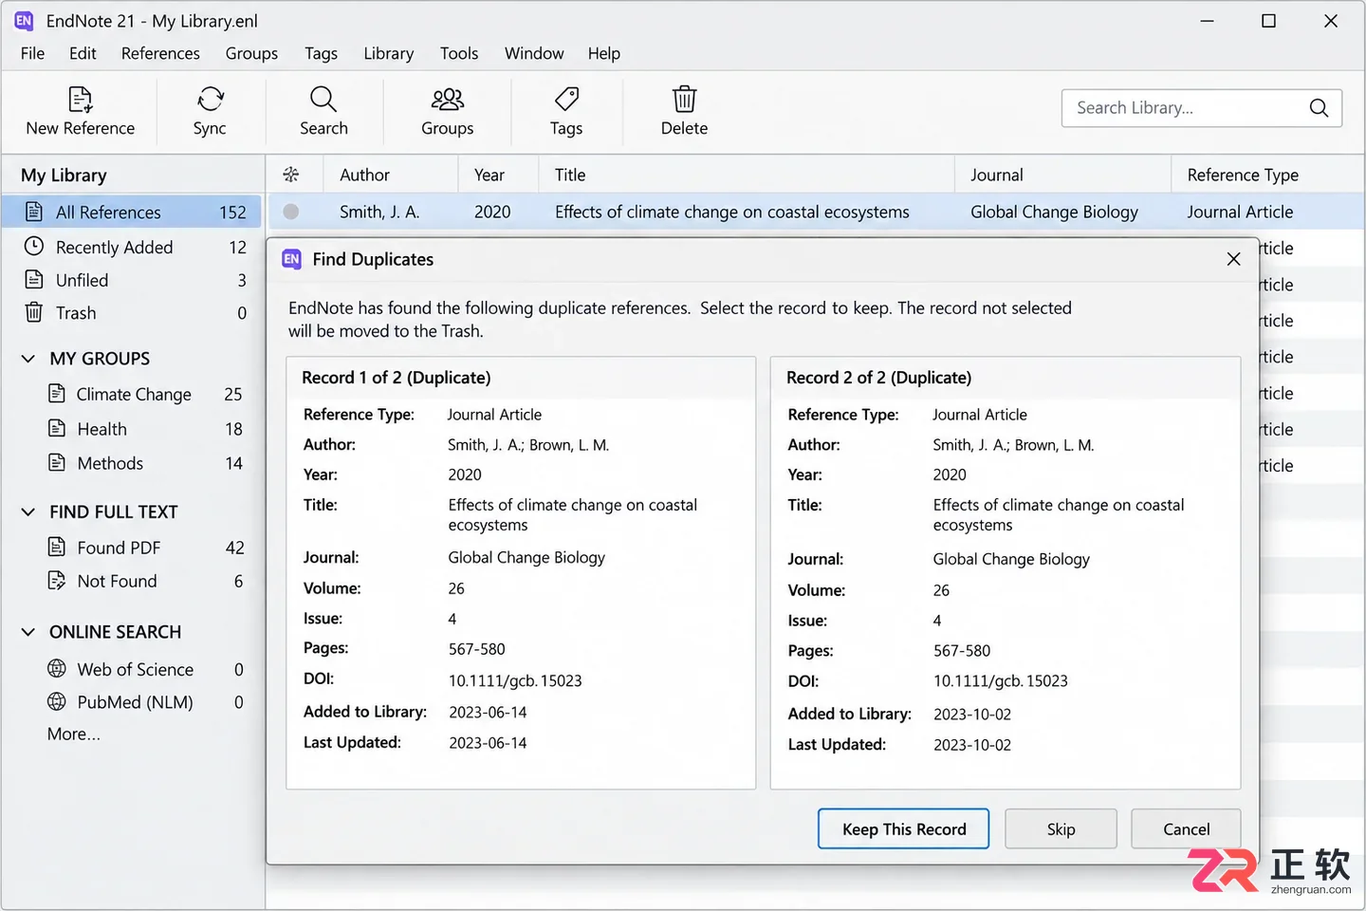Viewport: 1366px width, 911px height.
Task: Click the PubMed (NLM) globe icon
Action: [57, 702]
